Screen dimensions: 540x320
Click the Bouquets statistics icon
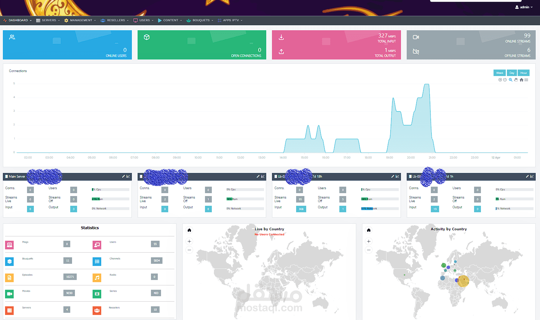pos(9,262)
